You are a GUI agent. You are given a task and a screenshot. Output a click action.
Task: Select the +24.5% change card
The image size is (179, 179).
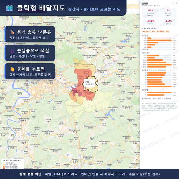(x=168, y=22)
